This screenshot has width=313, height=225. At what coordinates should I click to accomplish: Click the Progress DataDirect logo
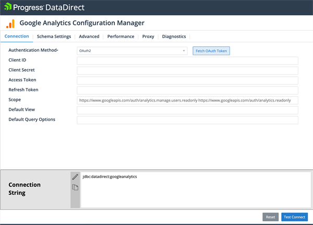pos(44,7)
